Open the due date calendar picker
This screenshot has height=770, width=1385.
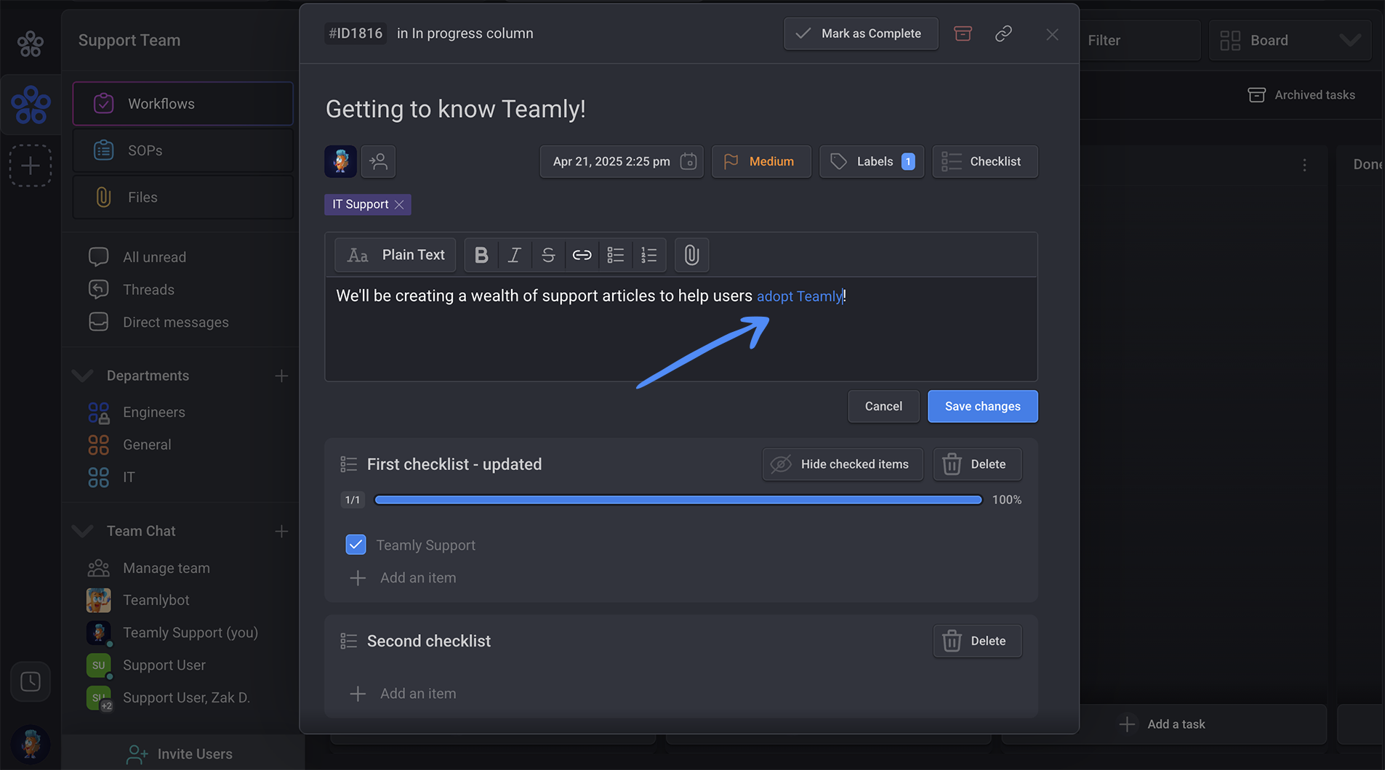coord(688,161)
